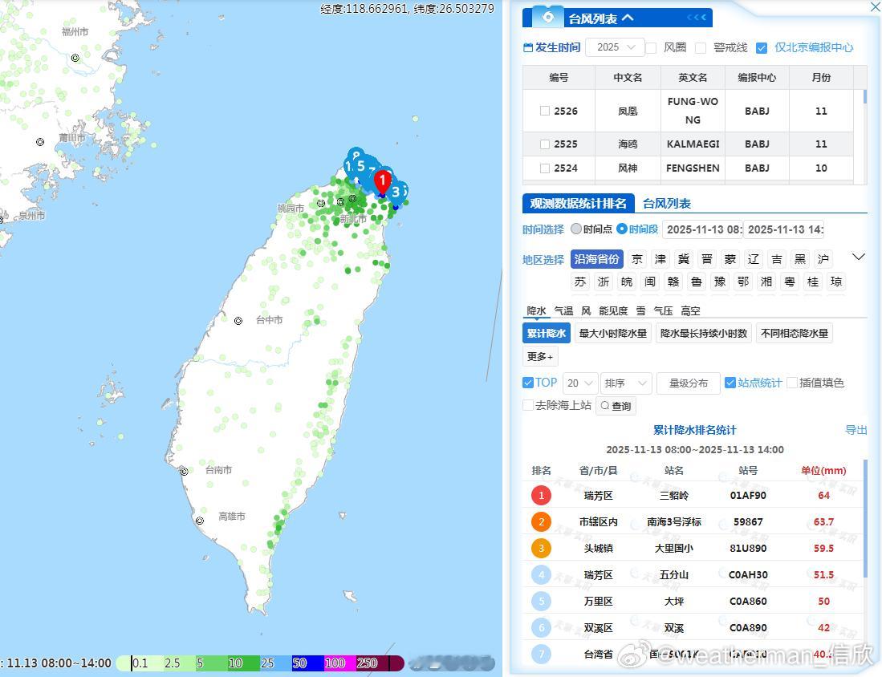Switch to the 观测数据统计排名 tab
Viewport: 882px width, 677px height.
pos(579,204)
